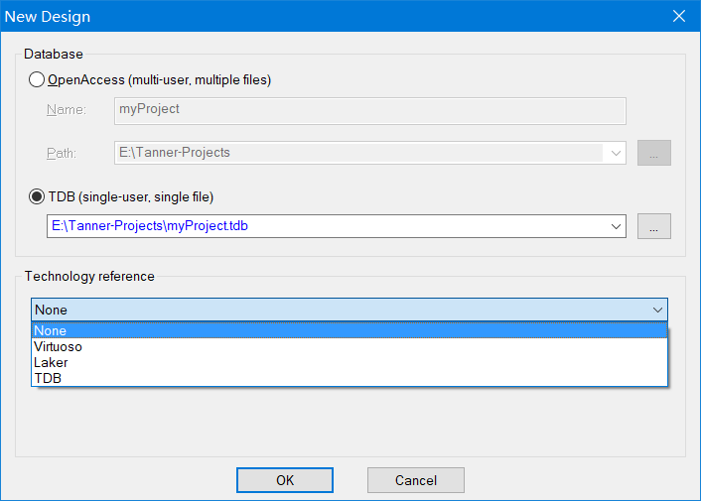Confirm with the OK button
The image size is (701, 501).
[285, 480]
